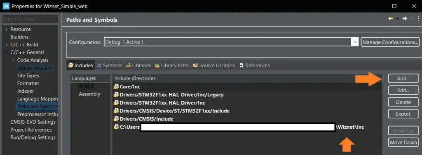Viewport: 422px width, 155px height.
Task: Switch to the References tab
Action: [255, 65]
